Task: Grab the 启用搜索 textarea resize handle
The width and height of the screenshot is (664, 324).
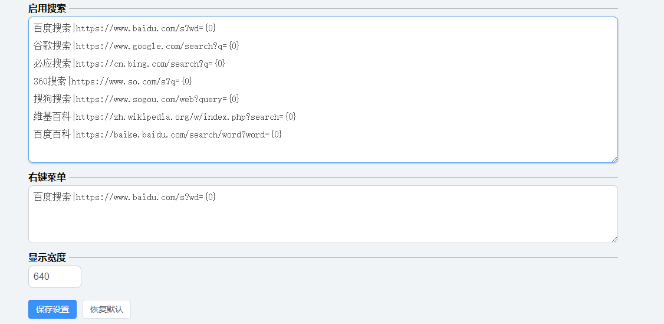Action: [x=614, y=159]
